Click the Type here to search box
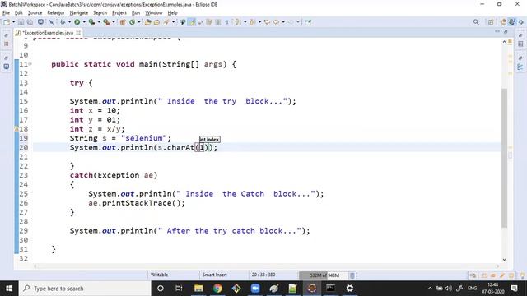Viewport: 527px width, 296px height. (85, 289)
